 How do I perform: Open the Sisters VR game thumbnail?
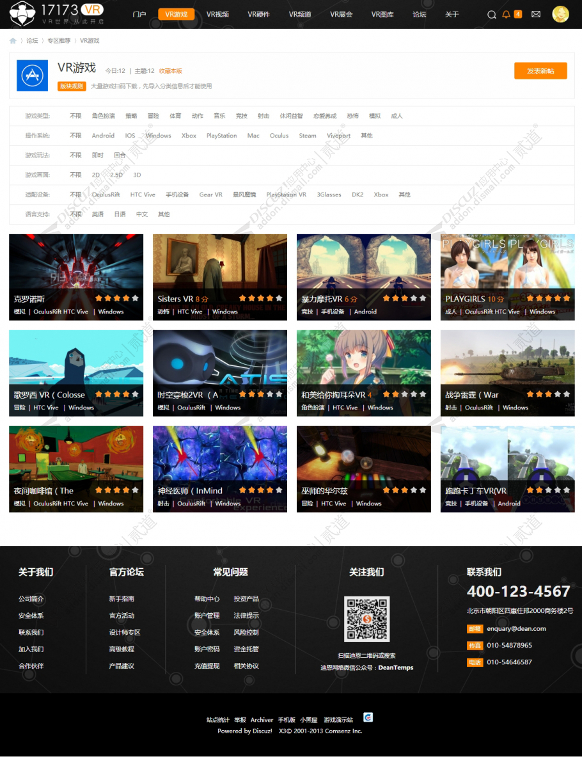(220, 277)
